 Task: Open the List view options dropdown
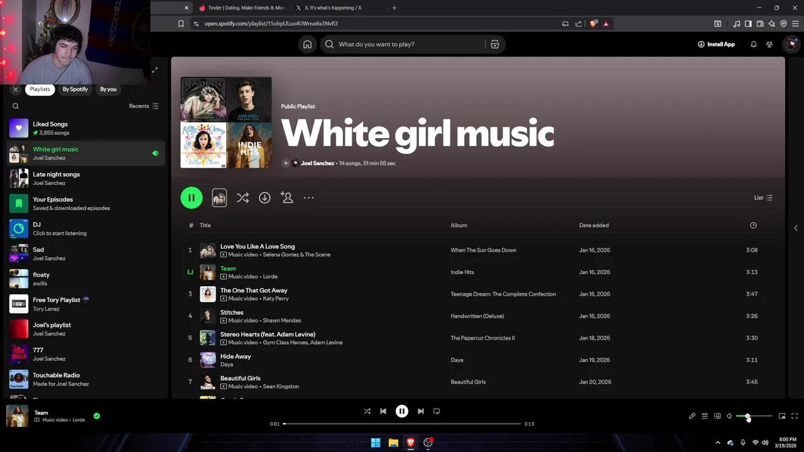[763, 198]
